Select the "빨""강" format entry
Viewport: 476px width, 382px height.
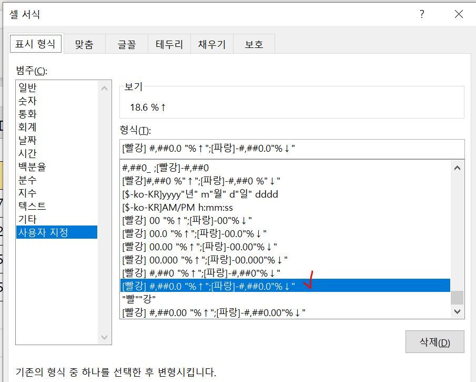point(285,299)
